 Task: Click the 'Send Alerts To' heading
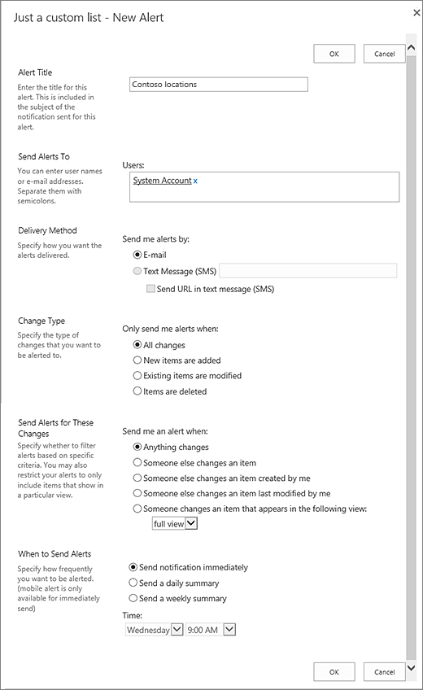pos(44,157)
